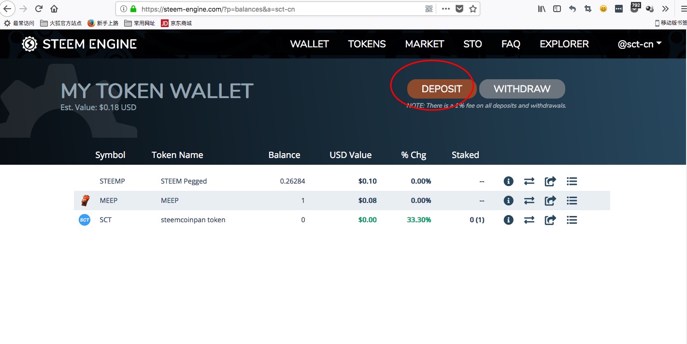This screenshot has height=344, width=687.
Task: Go back with the browser back arrow
Action: coord(8,9)
